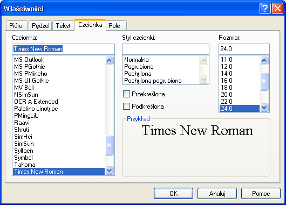Open the Pole tab
The width and height of the screenshot is (286, 205).
coord(116,26)
